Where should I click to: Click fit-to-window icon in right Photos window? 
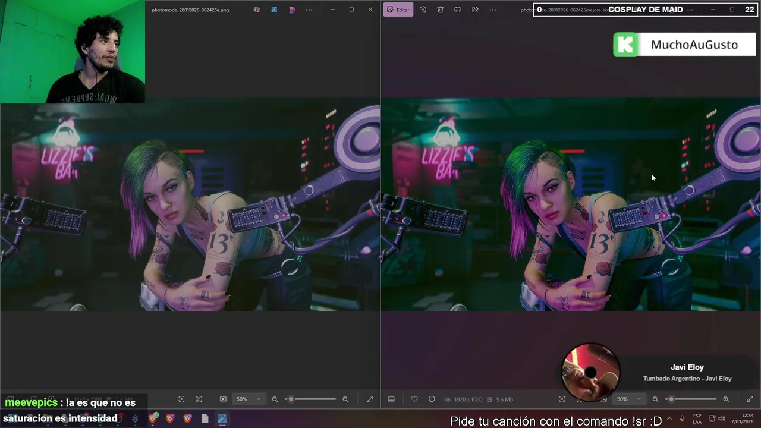(x=562, y=399)
